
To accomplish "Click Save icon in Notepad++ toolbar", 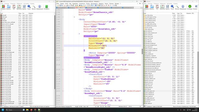I will 60,6.
